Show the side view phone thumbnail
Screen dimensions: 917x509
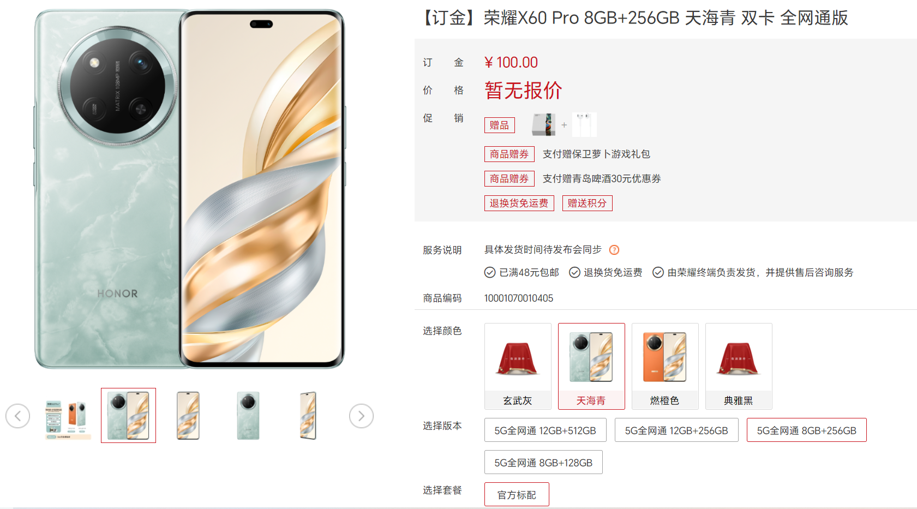click(x=308, y=416)
